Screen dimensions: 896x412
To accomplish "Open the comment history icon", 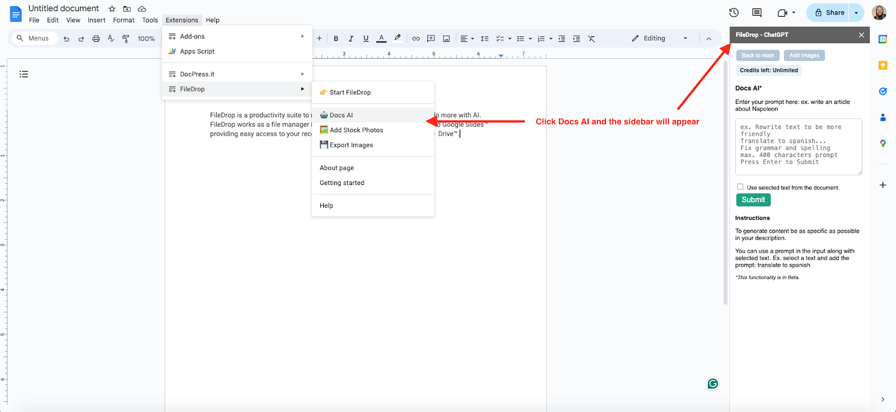I will pyautogui.click(x=757, y=12).
